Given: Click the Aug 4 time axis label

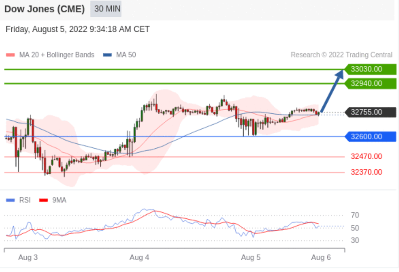Looking at the screenshot, I should click(139, 257).
